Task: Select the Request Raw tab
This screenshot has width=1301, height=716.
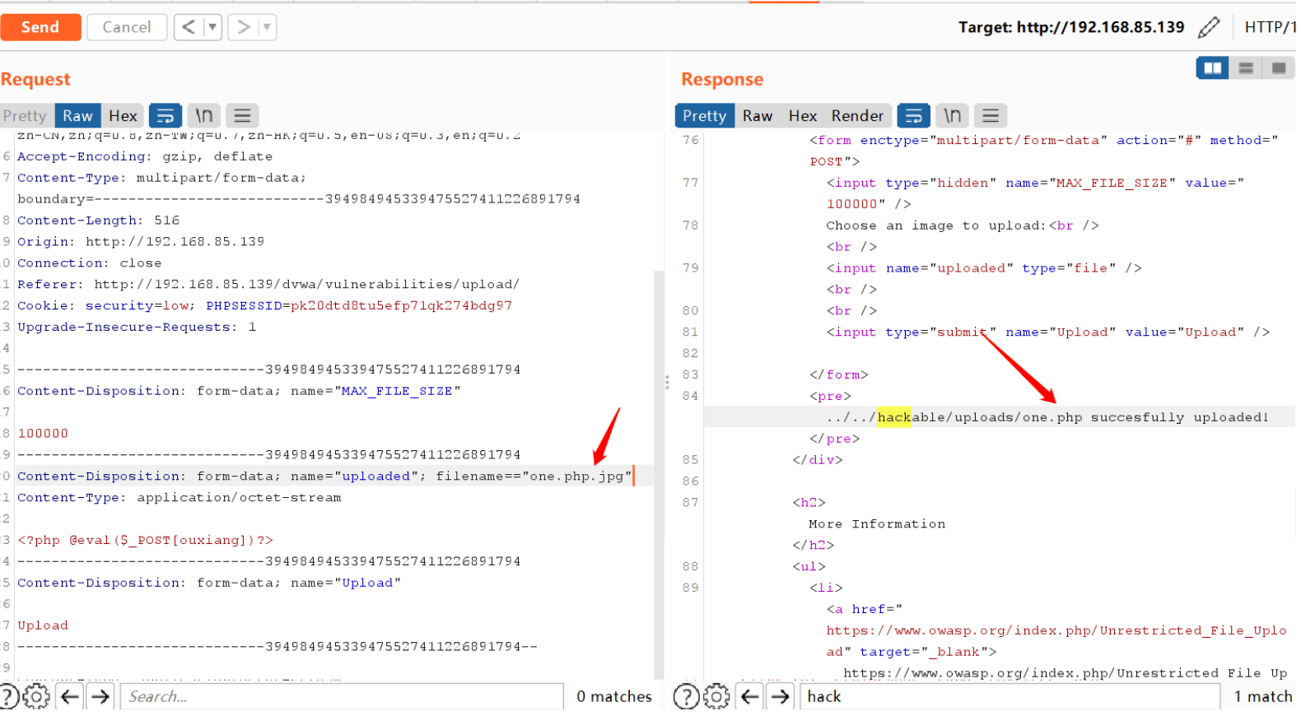Action: pos(77,116)
